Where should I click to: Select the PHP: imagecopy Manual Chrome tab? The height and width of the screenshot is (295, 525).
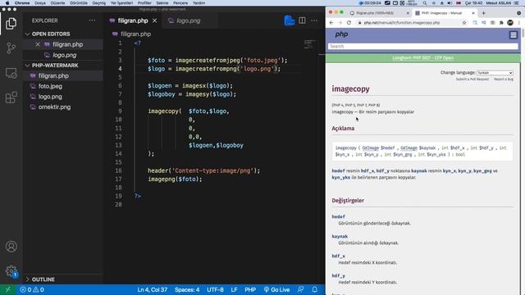(441, 13)
